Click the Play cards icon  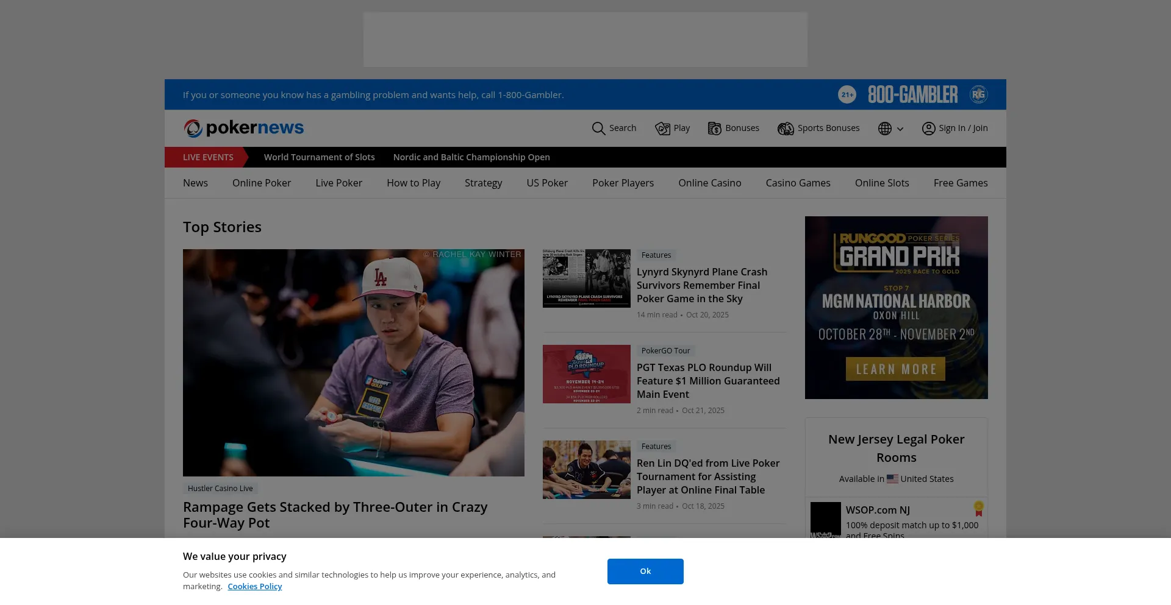662,129
